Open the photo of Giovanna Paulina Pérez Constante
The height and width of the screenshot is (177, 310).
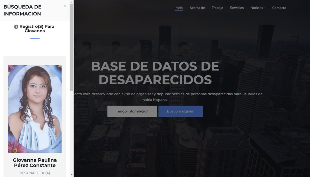click(x=35, y=109)
